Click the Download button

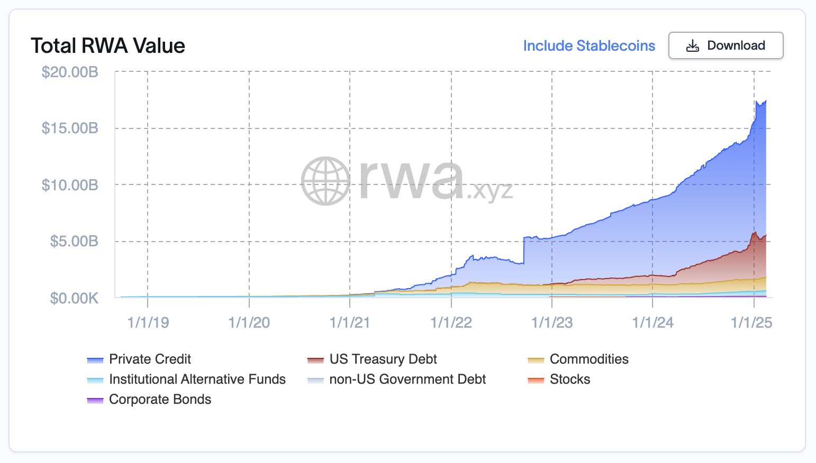click(x=726, y=45)
